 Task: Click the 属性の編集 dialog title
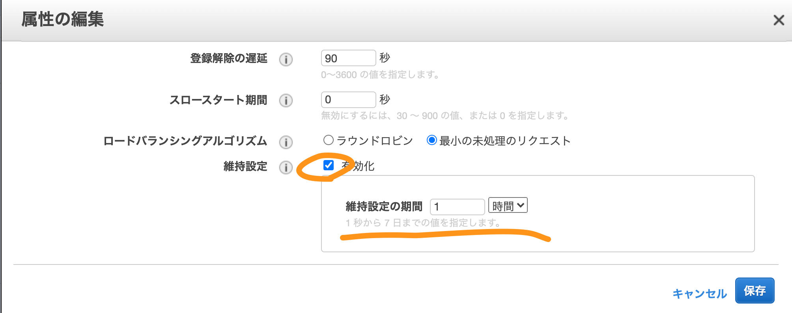click(63, 19)
